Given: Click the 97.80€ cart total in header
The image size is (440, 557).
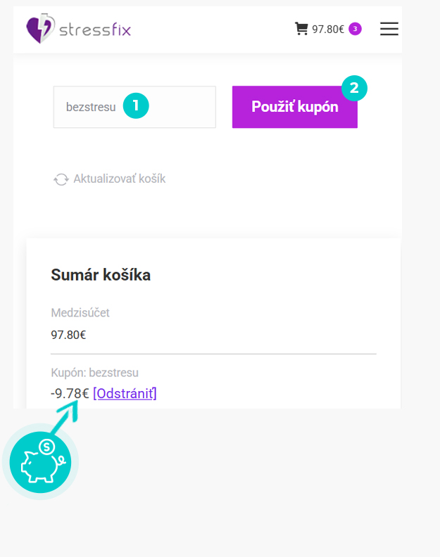Looking at the screenshot, I should point(328,29).
